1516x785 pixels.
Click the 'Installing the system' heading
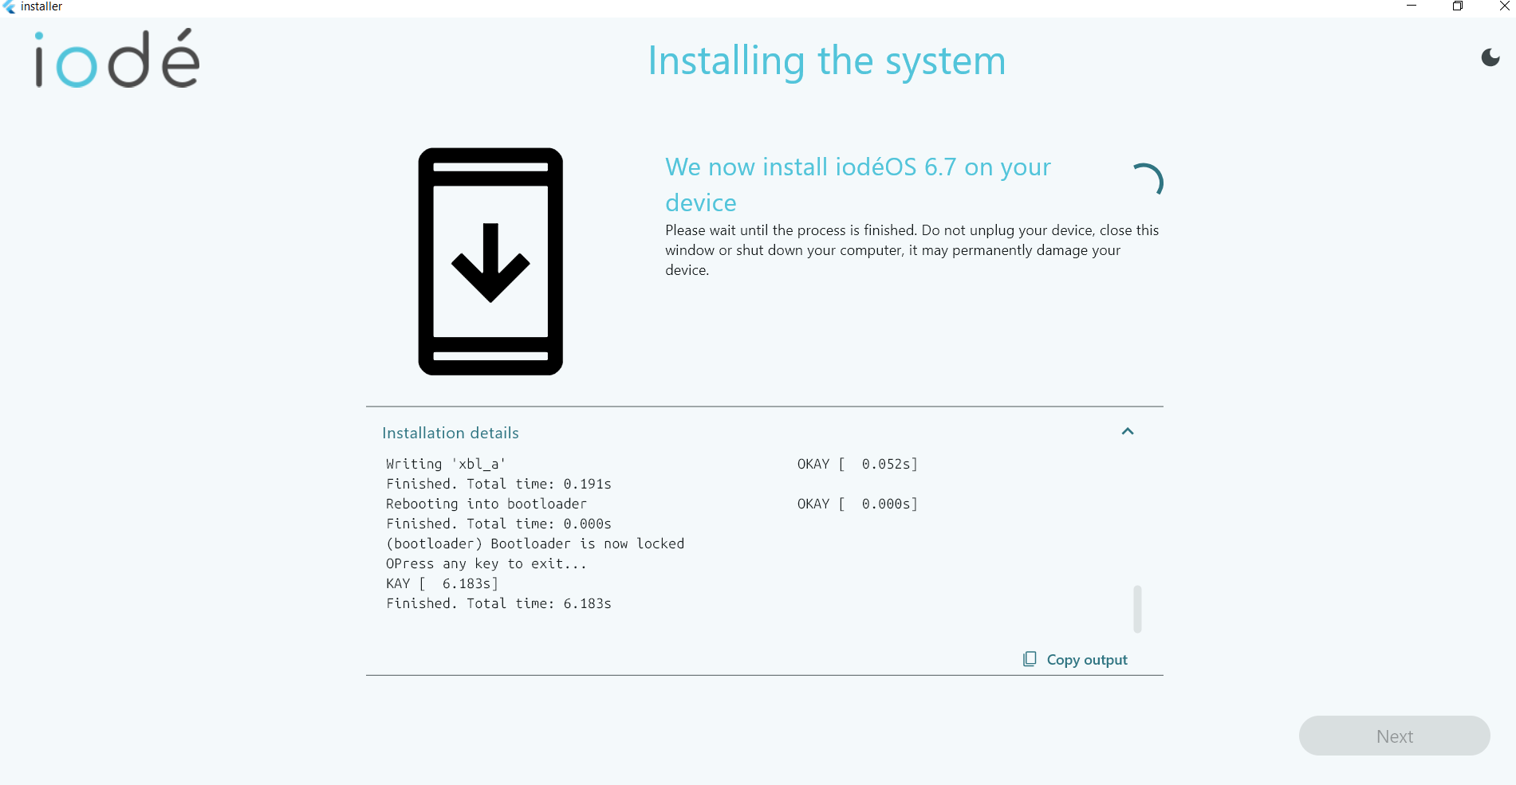click(826, 61)
